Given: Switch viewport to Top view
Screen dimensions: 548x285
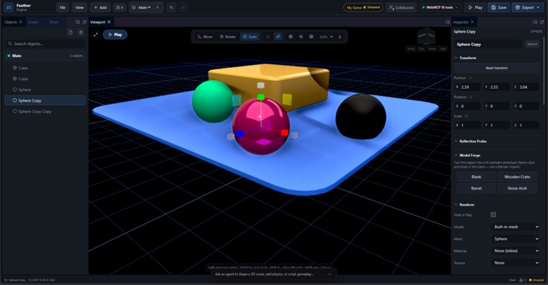Looking at the screenshot, I should pos(422,49).
